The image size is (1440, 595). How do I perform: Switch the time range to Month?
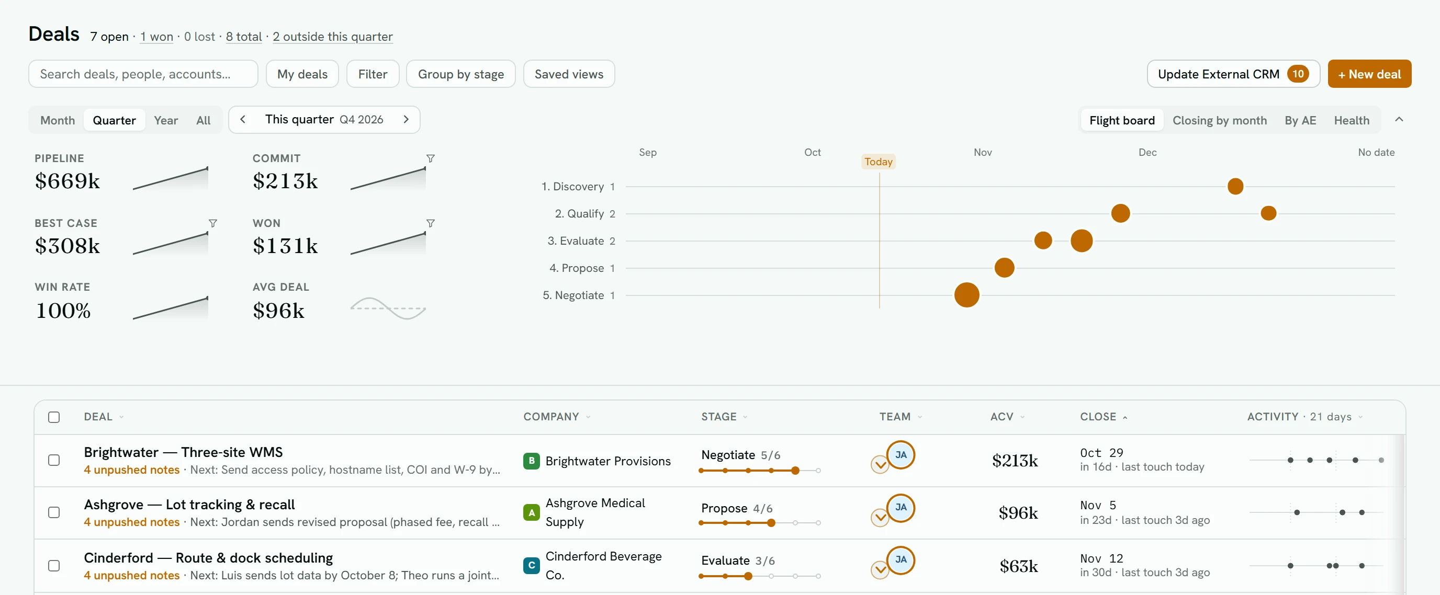[x=58, y=120]
